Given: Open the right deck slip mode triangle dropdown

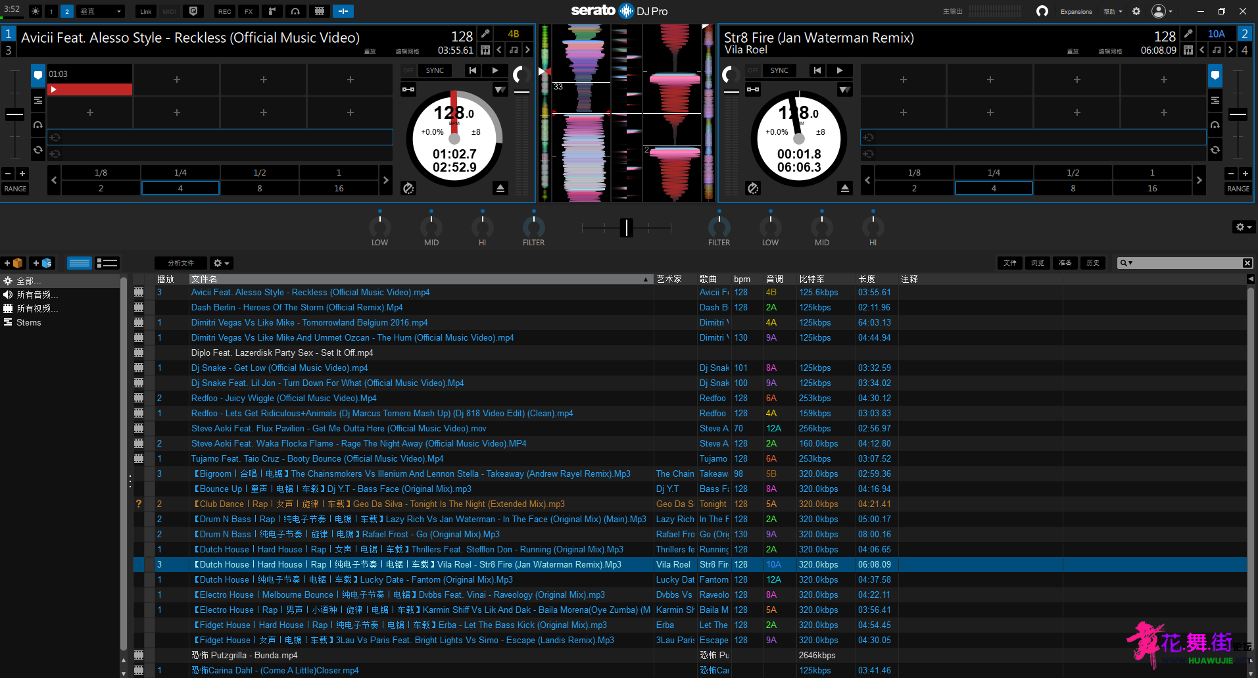Looking at the screenshot, I should 845,89.
